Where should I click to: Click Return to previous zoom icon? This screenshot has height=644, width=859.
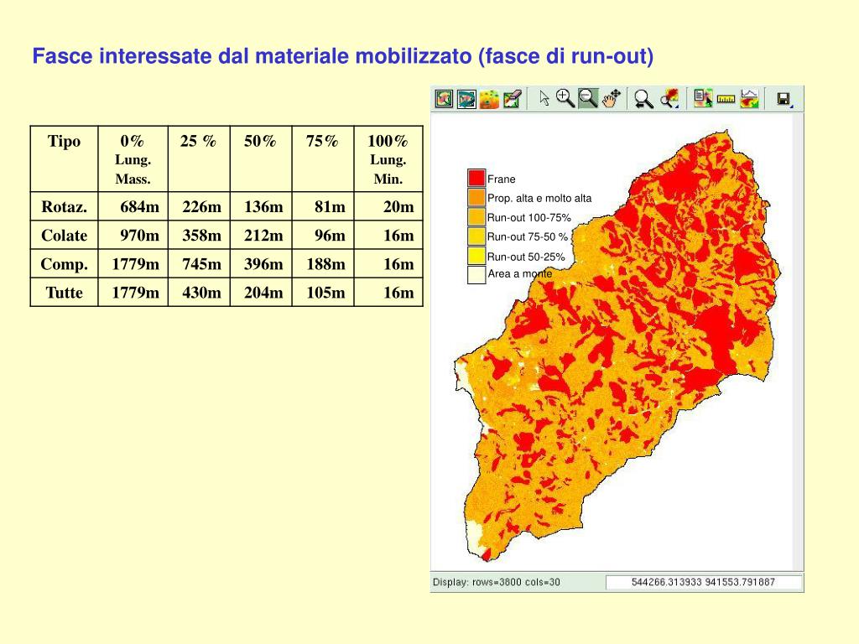click(643, 99)
